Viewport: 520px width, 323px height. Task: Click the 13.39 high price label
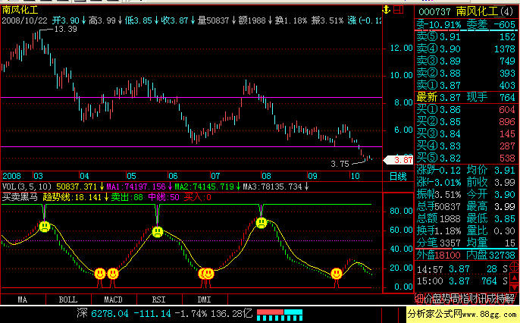(x=65, y=29)
